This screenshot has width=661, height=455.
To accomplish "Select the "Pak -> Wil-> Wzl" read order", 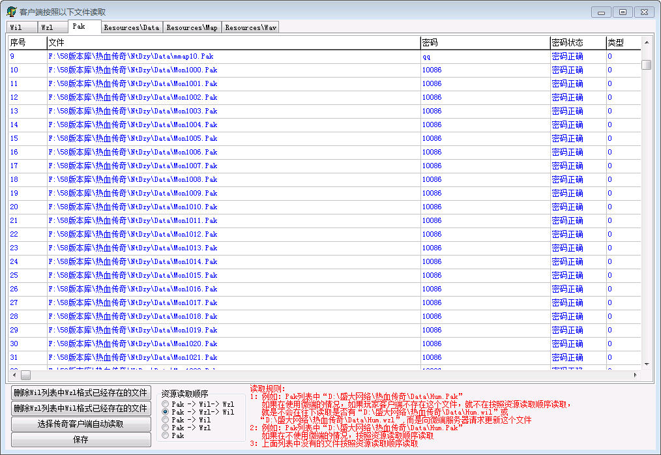I will tap(166, 404).
